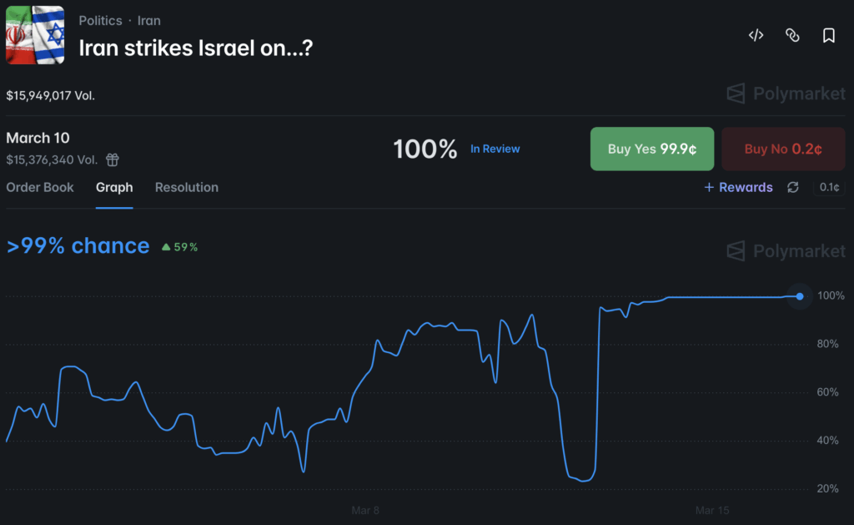Viewport: 854px width, 525px height.
Task: Select the Graph tab
Action: click(x=114, y=187)
